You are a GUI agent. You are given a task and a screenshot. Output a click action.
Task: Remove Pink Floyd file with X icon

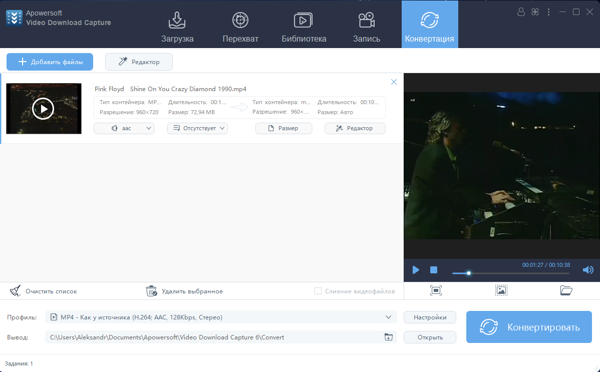(394, 82)
